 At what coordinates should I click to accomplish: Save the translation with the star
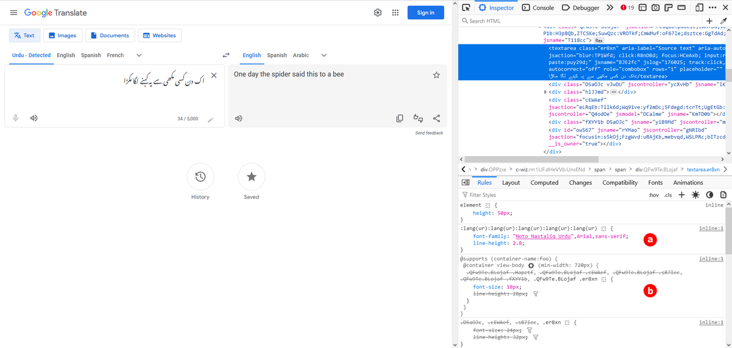[436, 76]
